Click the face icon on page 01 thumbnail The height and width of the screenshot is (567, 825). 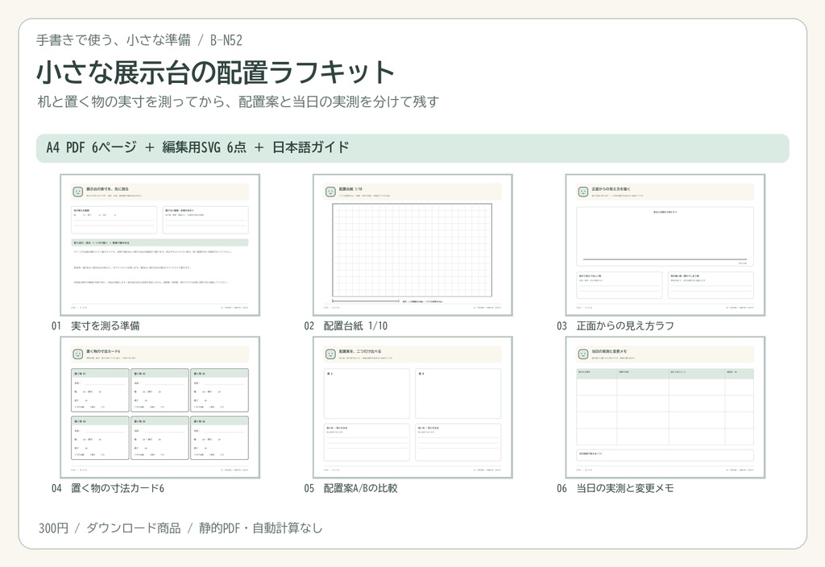[78, 192]
